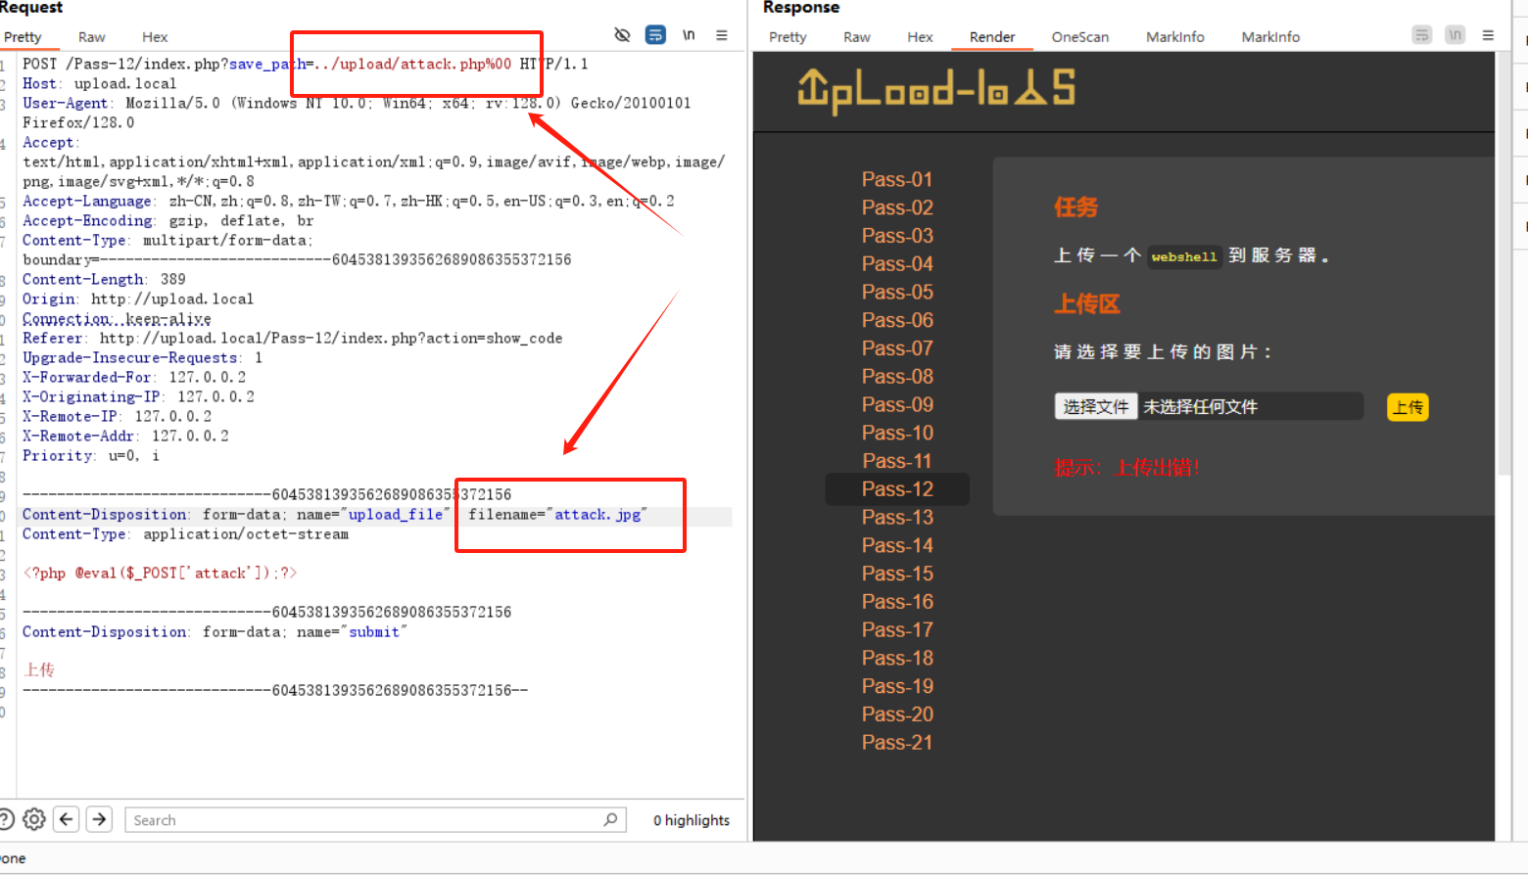The width and height of the screenshot is (1528, 875).
Task: Switch Response view to Pretty tab
Action: [x=788, y=37]
